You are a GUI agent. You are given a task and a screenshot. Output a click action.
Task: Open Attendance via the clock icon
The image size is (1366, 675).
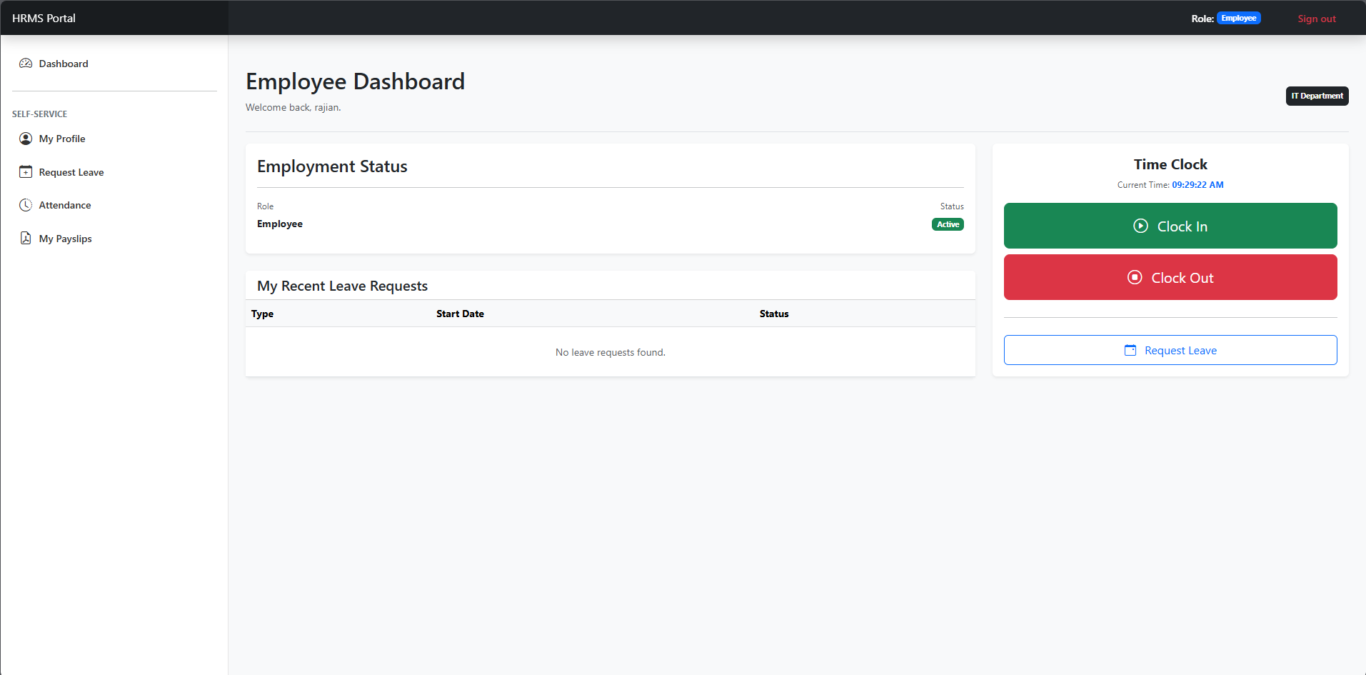coord(26,205)
